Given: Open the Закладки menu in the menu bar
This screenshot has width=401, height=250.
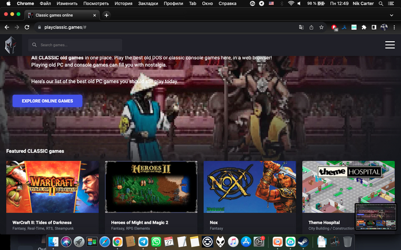Looking at the screenshot, I should pyautogui.click(x=148, y=3).
